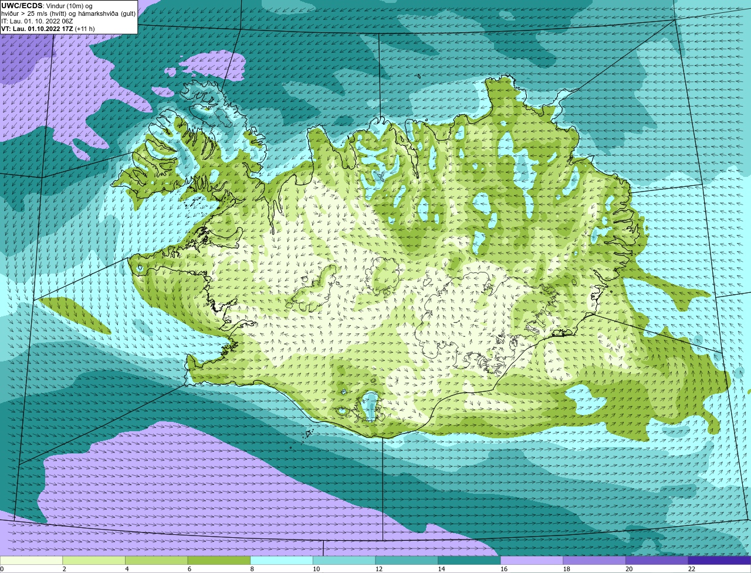Pick the teal 12–14 m/s legend swatch
The image size is (751, 573).
(x=407, y=560)
